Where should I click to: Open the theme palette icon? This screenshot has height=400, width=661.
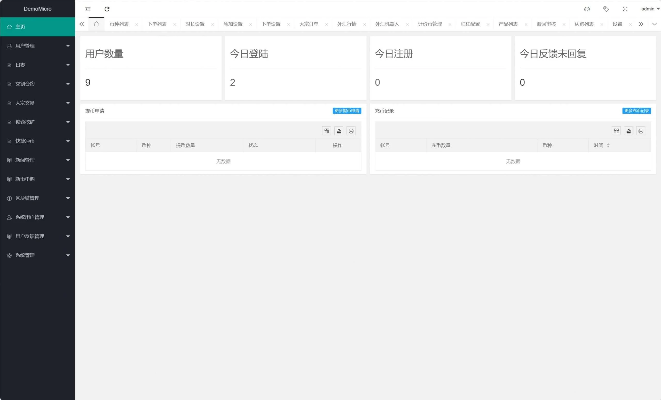click(587, 9)
